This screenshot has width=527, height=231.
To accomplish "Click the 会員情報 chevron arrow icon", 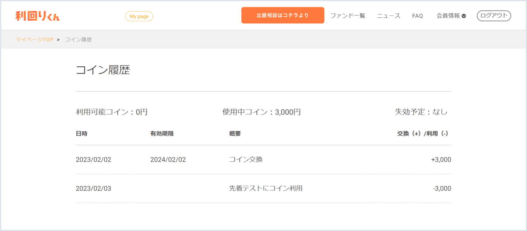I will coord(464,16).
